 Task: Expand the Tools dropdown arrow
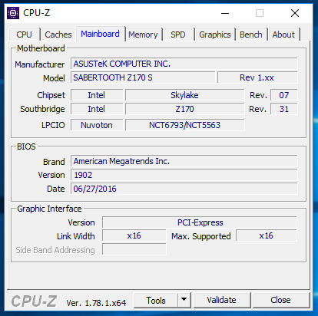[x=184, y=300]
